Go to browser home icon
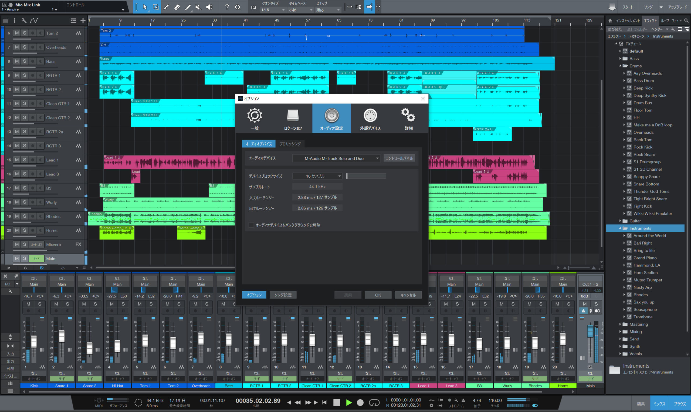 coord(610,21)
